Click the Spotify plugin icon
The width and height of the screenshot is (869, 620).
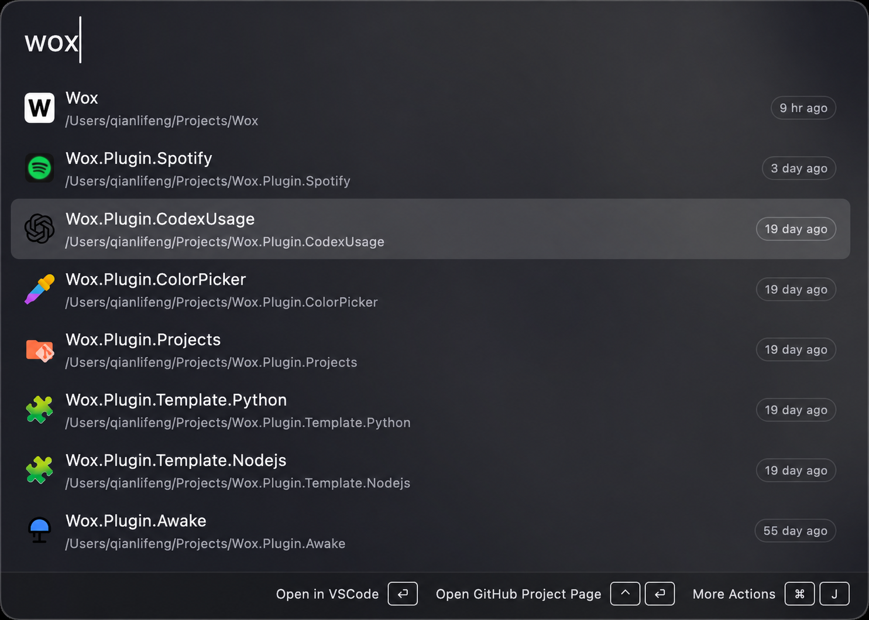click(x=39, y=169)
